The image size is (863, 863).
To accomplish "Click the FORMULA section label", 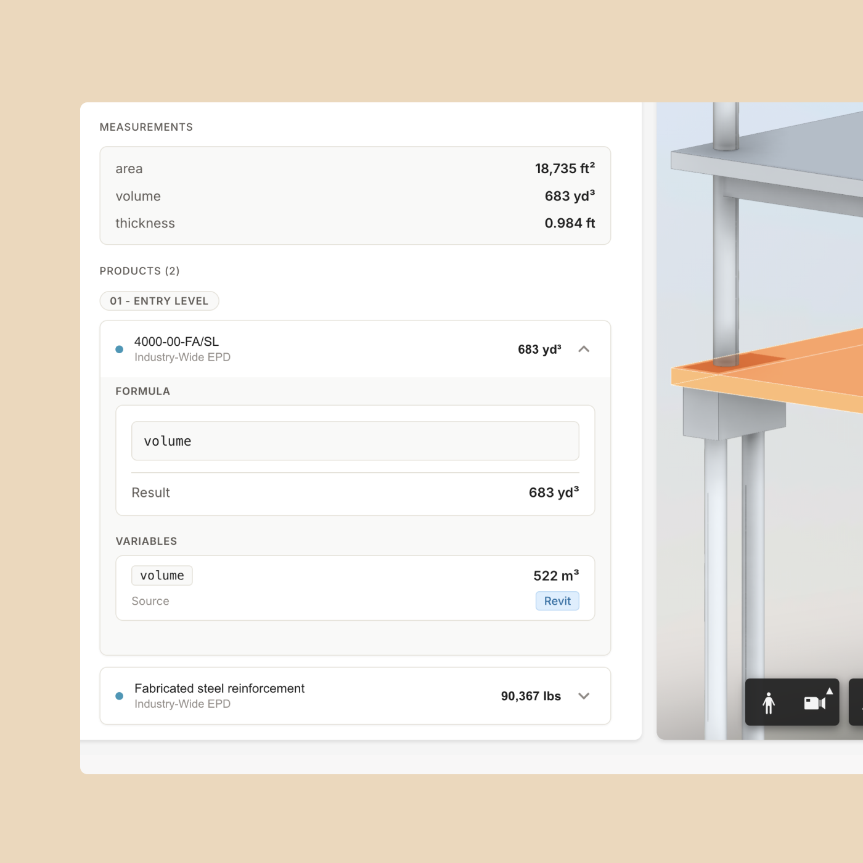I will [x=142, y=391].
